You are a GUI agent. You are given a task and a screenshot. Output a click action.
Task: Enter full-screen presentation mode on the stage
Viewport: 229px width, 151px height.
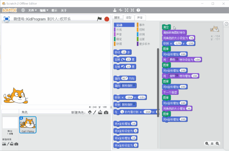[x=6, y=19]
